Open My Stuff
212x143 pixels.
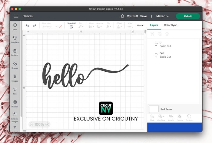pos(132,16)
